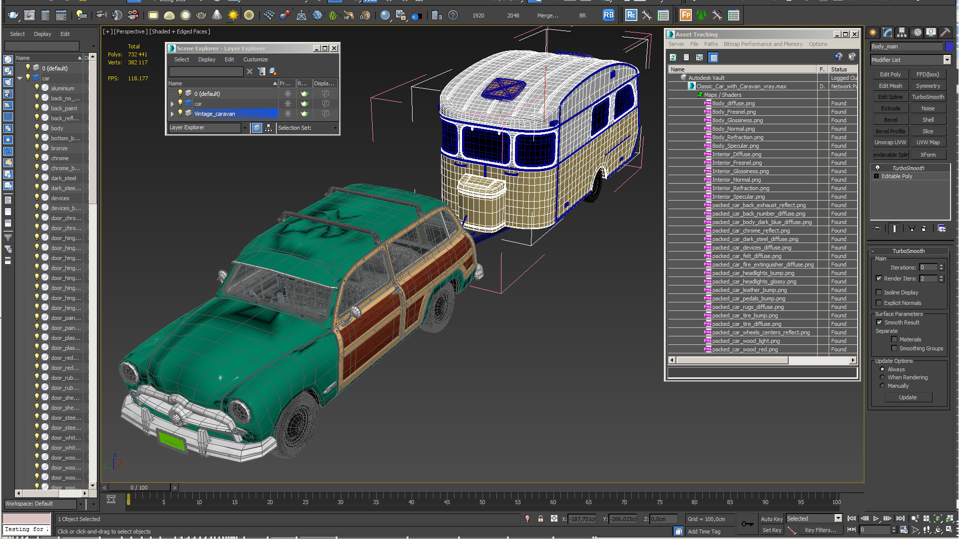Click the Unwrap UVW modifier button

coord(890,142)
